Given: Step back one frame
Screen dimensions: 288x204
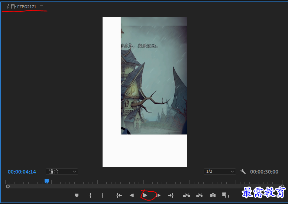Looking at the screenshot, I should 132,195.
